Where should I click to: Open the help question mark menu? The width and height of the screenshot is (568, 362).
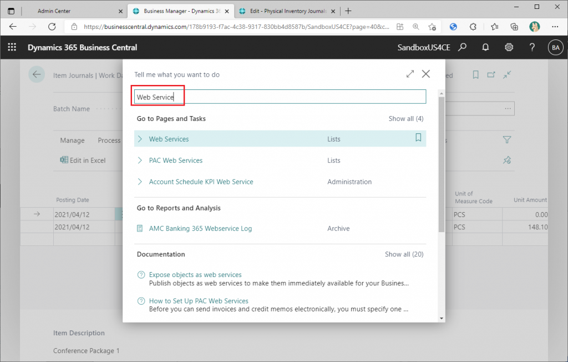coord(532,47)
